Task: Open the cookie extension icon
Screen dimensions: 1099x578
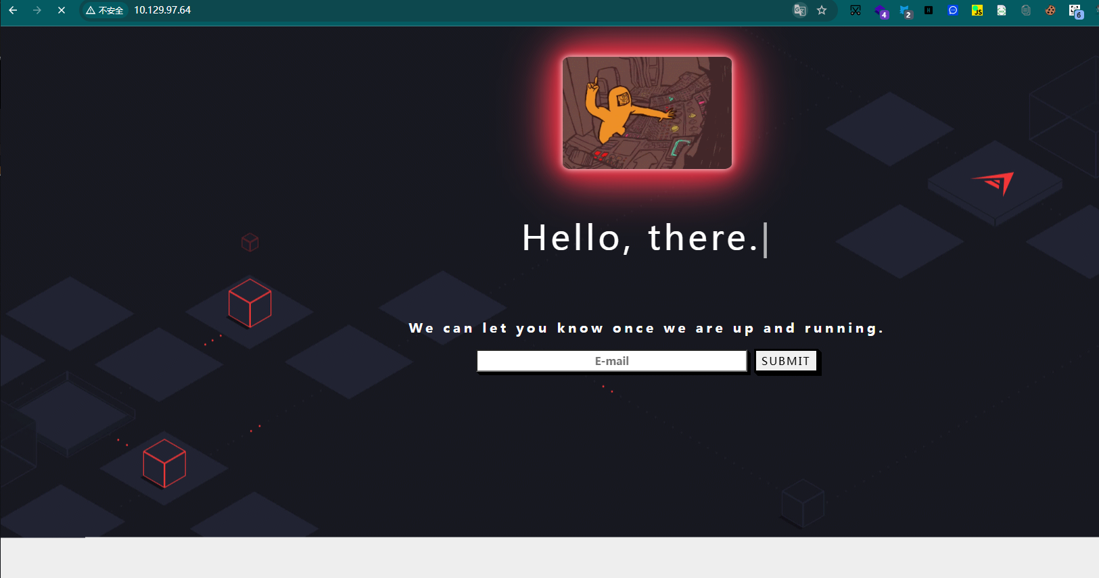Action: 1050,10
